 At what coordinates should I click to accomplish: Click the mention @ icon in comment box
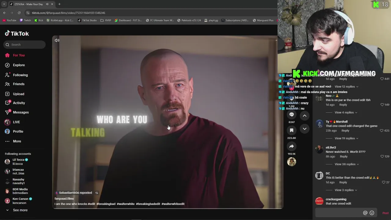coord(365,213)
